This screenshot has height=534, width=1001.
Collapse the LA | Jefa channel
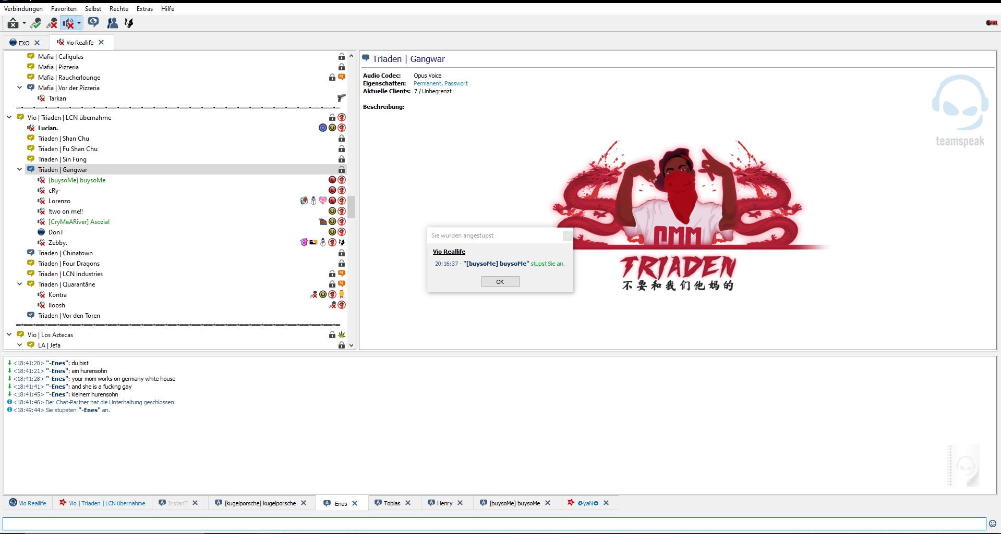coord(19,345)
